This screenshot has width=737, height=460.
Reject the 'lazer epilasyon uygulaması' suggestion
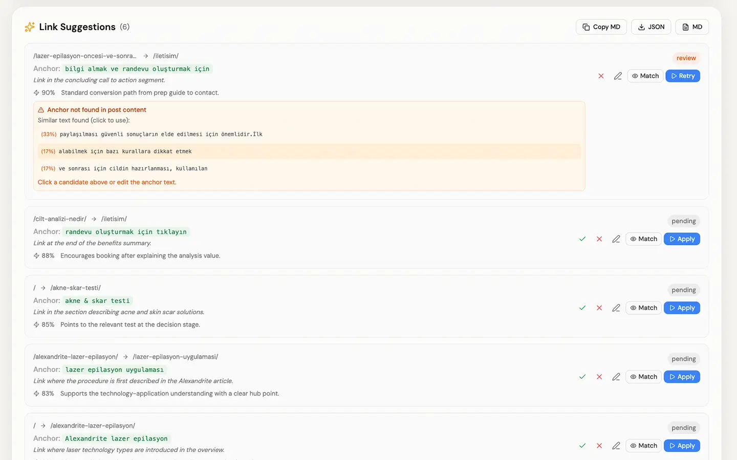(599, 377)
